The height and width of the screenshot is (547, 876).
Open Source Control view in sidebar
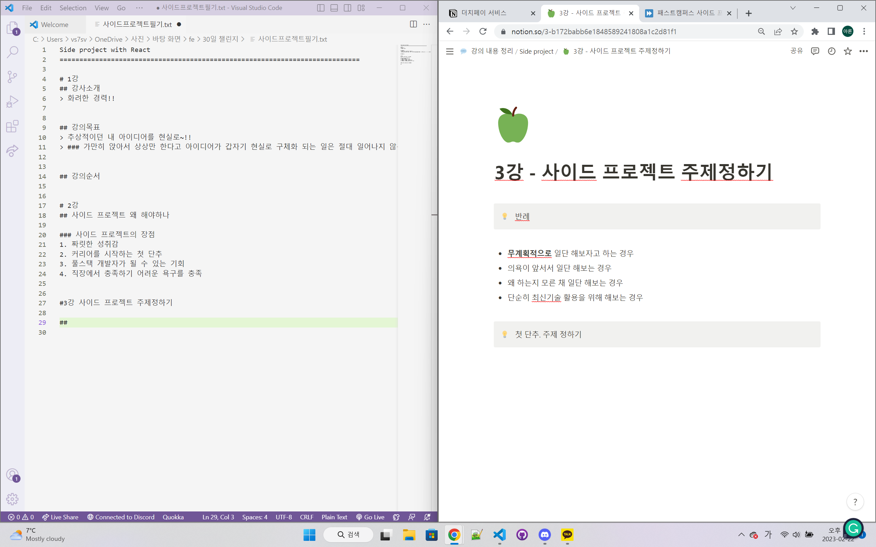point(12,77)
